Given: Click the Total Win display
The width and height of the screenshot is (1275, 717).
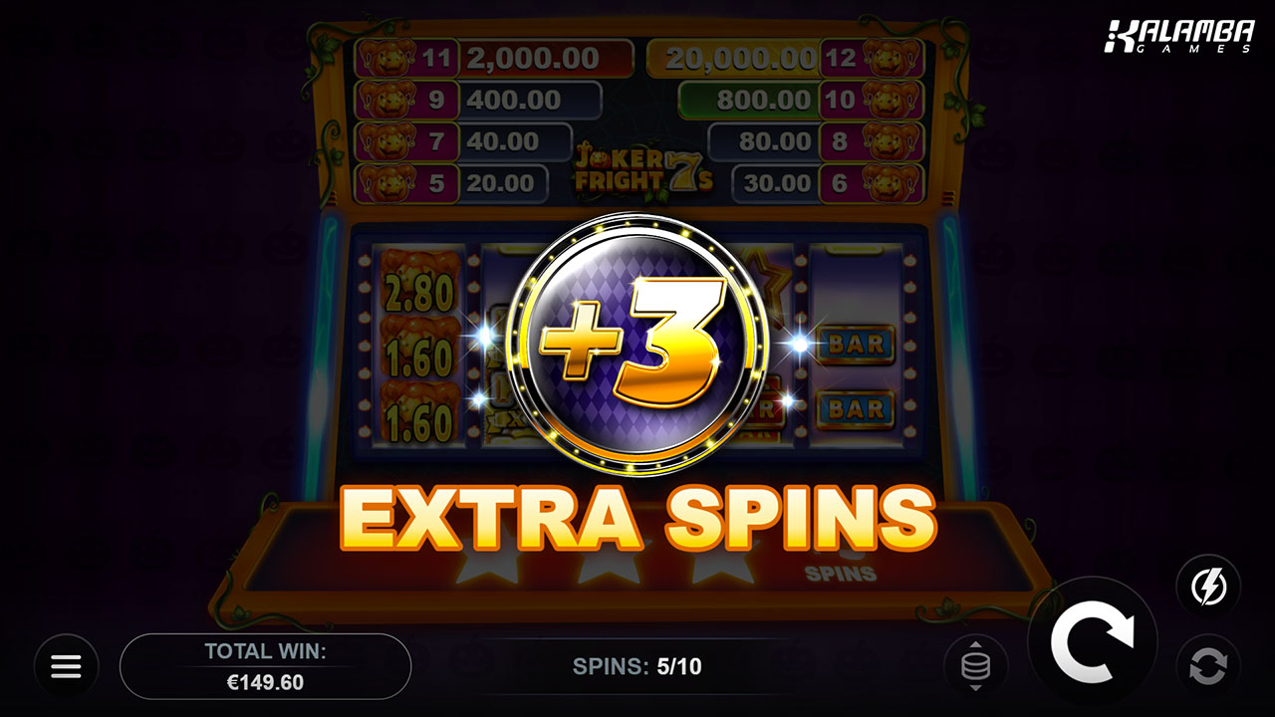Looking at the screenshot, I should coord(265,666).
